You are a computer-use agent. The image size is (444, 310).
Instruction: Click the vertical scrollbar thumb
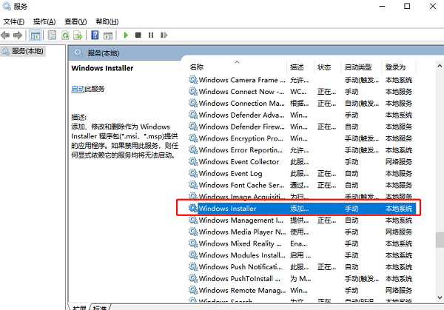[x=440, y=240]
